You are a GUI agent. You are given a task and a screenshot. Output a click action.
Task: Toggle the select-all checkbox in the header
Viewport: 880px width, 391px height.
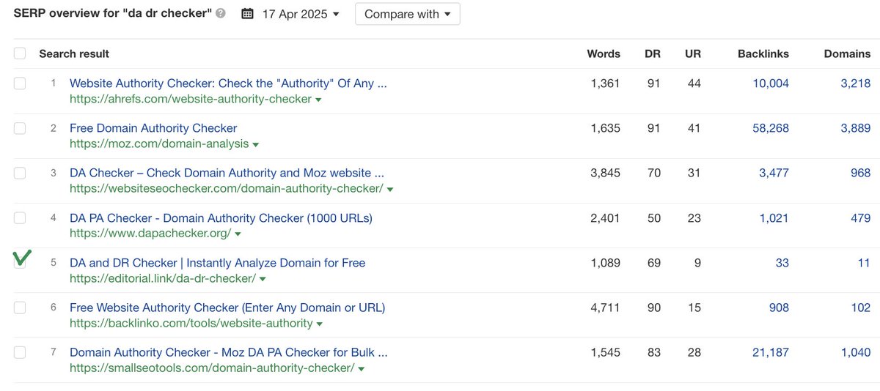(x=20, y=53)
